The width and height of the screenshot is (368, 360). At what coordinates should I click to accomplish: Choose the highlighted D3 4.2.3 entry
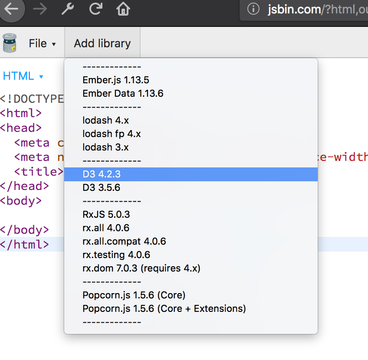[191, 174]
